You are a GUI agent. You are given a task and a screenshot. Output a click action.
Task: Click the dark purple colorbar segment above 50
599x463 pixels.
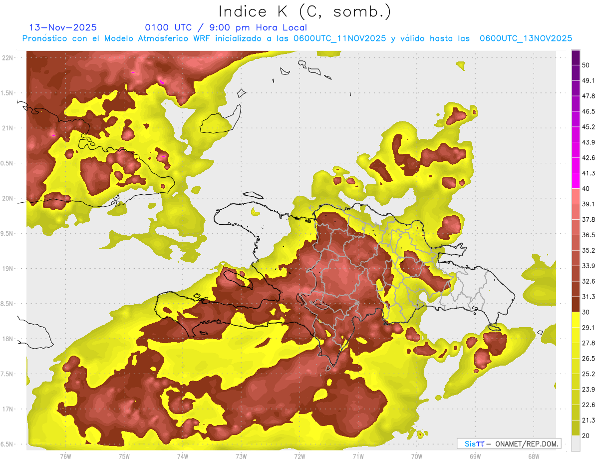point(576,58)
